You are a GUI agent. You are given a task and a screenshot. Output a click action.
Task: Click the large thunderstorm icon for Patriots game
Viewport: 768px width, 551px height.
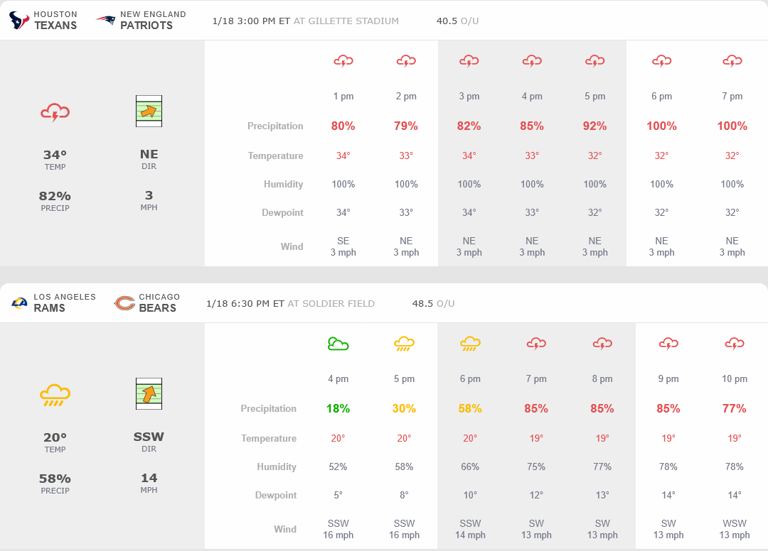click(55, 112)
